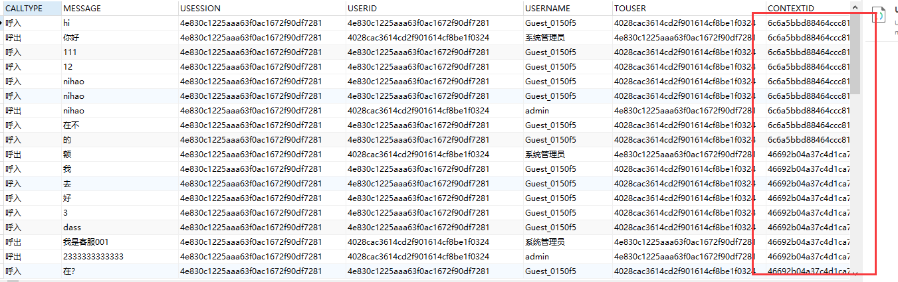The width and height of the screenshot is (898, 282).
Task: Select '呼出' call type in the '额' row
Action: (x=13, y=154)
